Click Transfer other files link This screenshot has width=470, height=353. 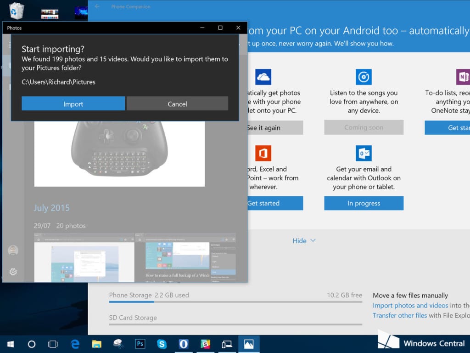coord(400,315)
